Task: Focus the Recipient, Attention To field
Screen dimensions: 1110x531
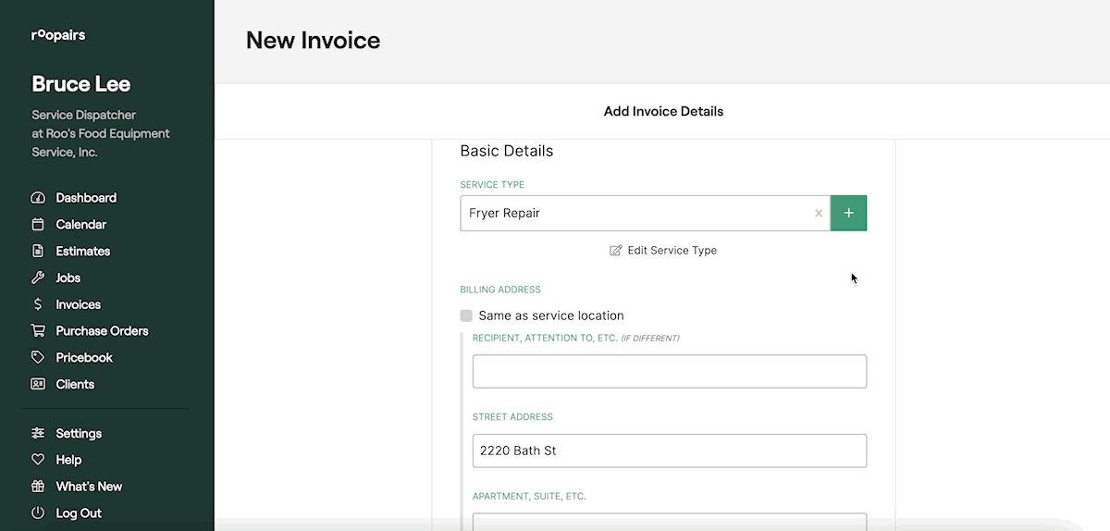Action: pyautogui.click(x=669, y=371)
